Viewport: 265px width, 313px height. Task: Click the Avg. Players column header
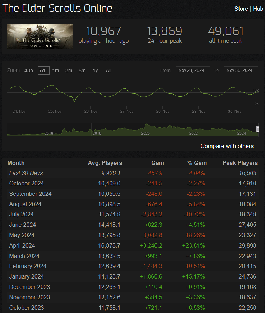point(105,163)
